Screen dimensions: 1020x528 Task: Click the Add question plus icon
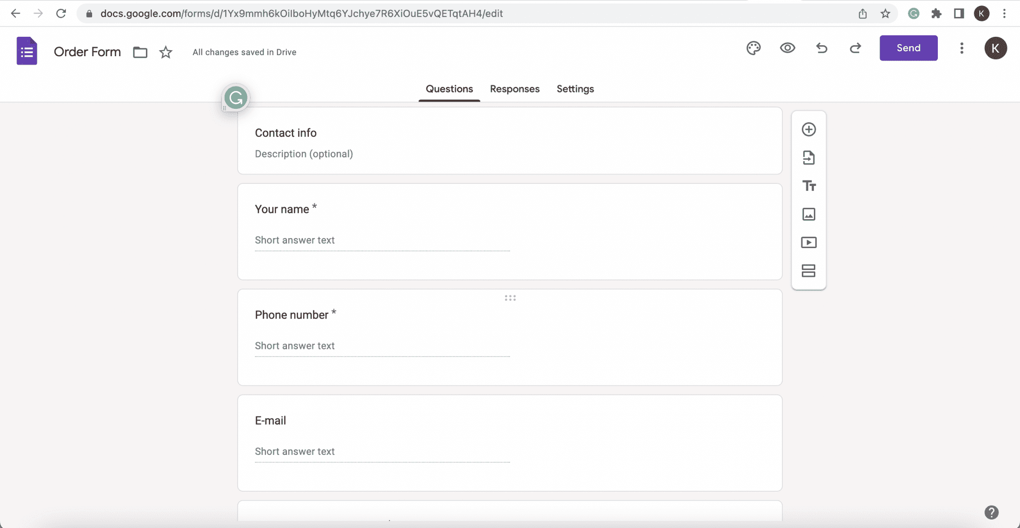pos(809,130)
